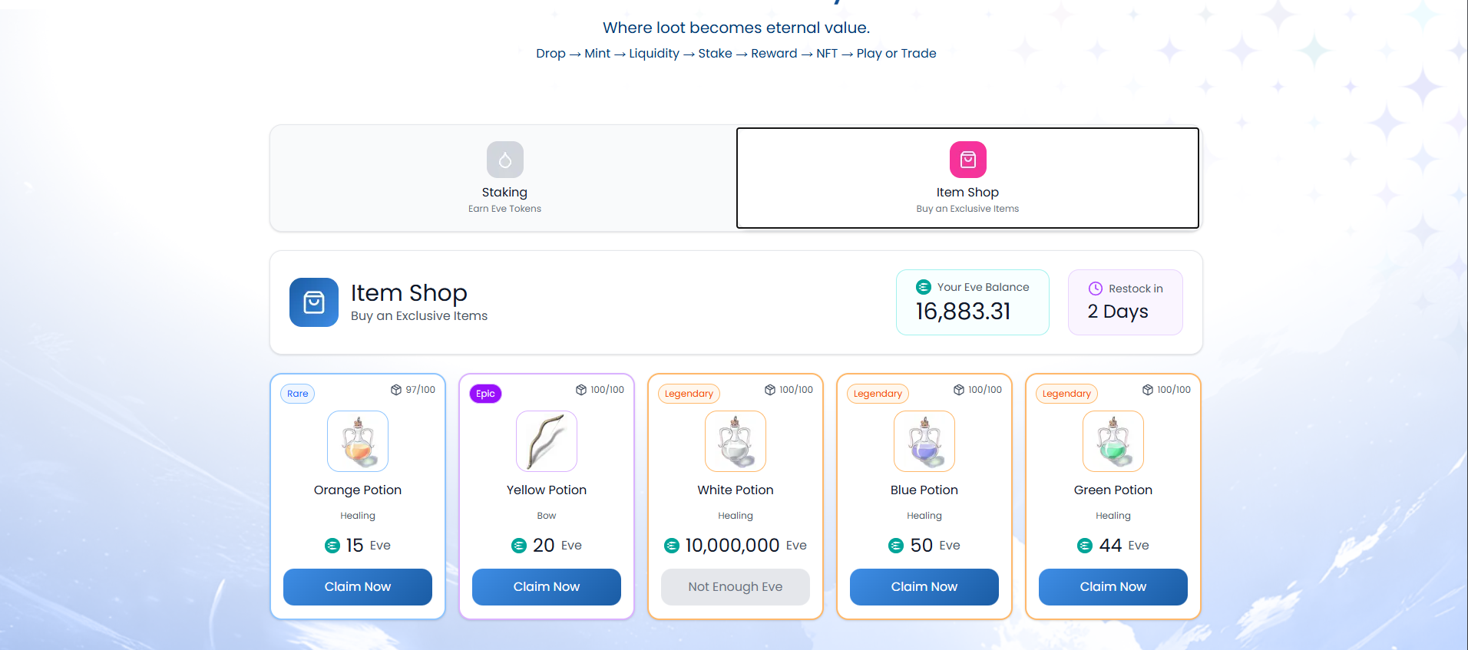The width and height of the screenshot is (1468, 650).
Task: Click the Green Potion stock box icon
Action: point(1148,390)
